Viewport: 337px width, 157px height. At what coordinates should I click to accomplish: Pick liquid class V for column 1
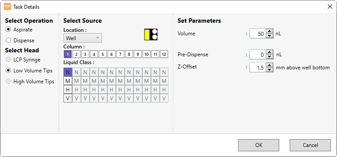(x=68, y=98)
